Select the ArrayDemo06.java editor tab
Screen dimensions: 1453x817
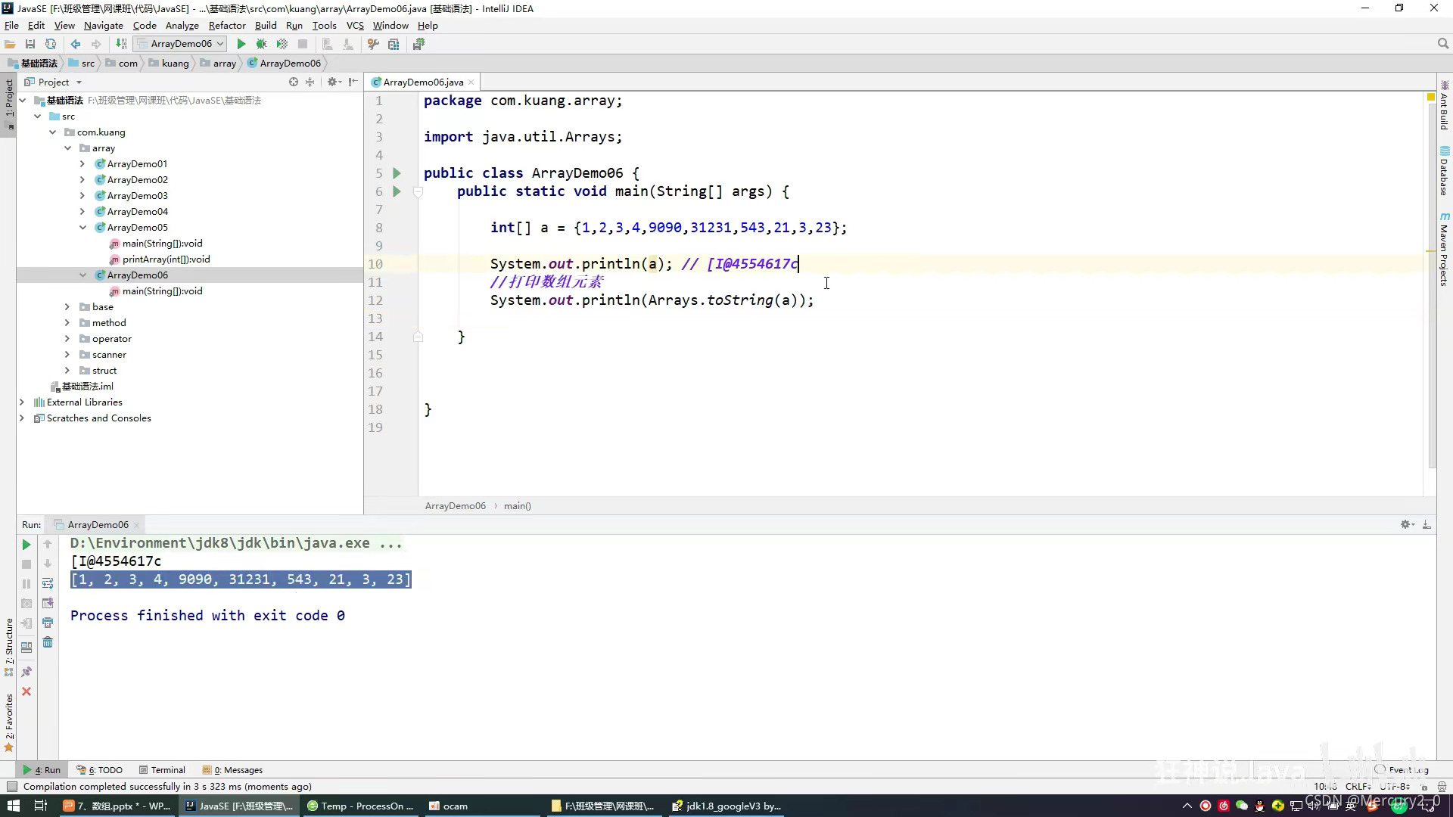(x=423, y=82)
